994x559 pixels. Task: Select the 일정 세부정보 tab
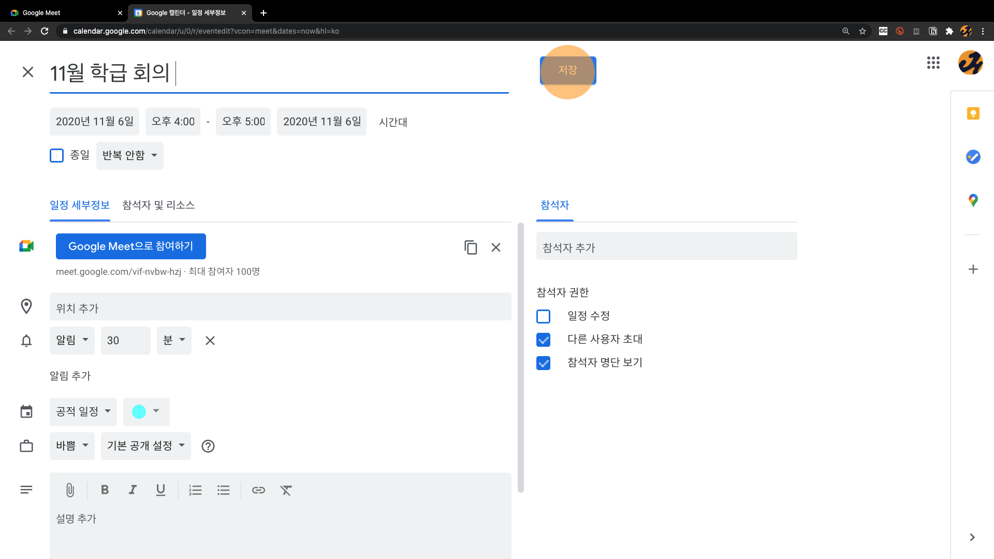80,205
